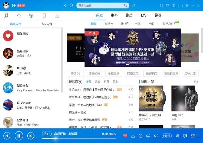This screenshot has height=143, width=203.
Task: Play the 酷狗热歌 radio station
Action: (8, 53)
